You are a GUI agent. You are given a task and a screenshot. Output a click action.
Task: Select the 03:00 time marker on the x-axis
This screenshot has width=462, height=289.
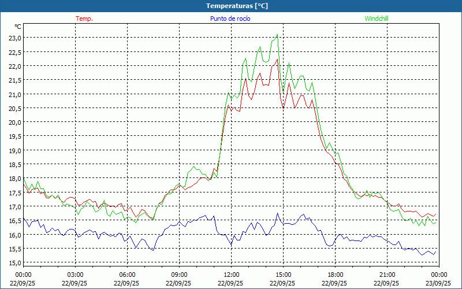click(75, 275)
